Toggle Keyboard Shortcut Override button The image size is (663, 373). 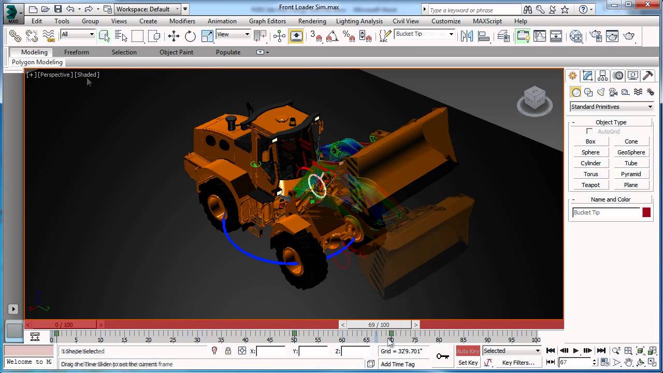click(x=296, y=36)
